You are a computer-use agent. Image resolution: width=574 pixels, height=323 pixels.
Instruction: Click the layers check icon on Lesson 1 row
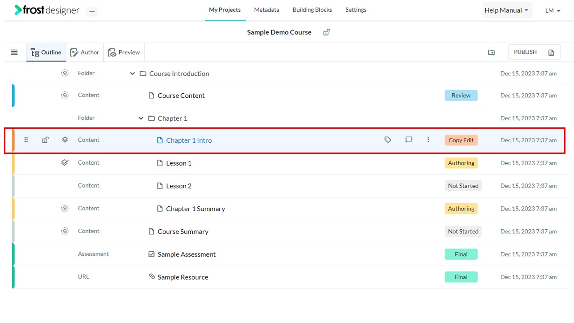coord(65,163)
